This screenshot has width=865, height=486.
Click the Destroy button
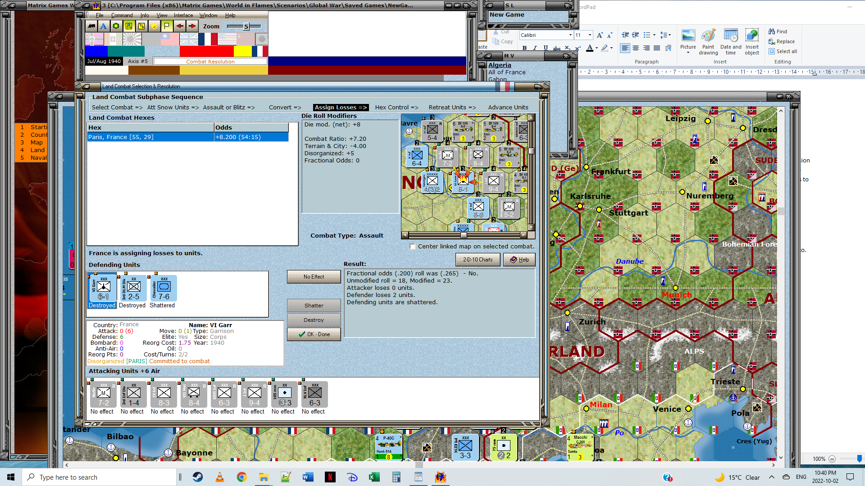[314, 320]
